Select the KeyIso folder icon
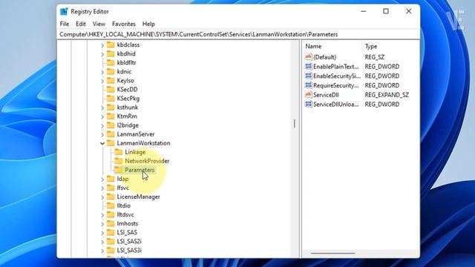The height and width of the screenshot is (267, 475). click(111, 81)
